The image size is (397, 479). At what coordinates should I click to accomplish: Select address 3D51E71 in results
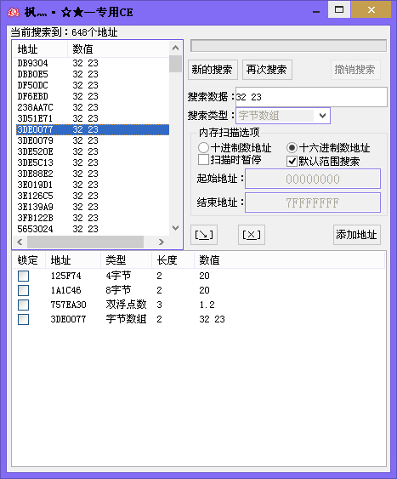tap(35, 118)
